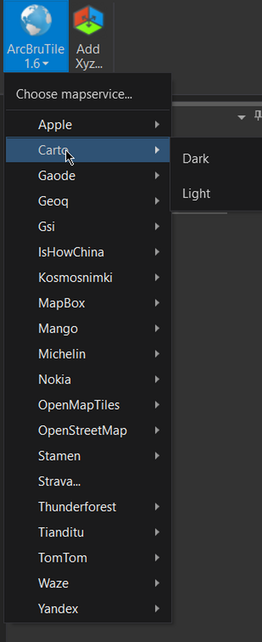Screen dimensions: 262x642
Task: Expand the Gaode submenu arrow
Action: click(x=157, y=176)
